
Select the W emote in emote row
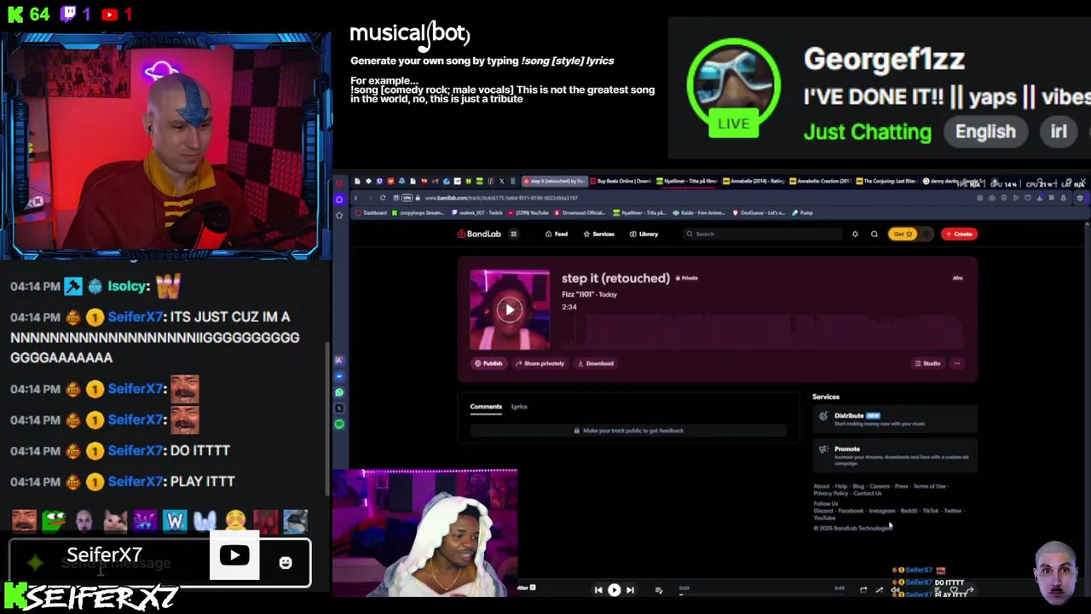pos(176,520)
